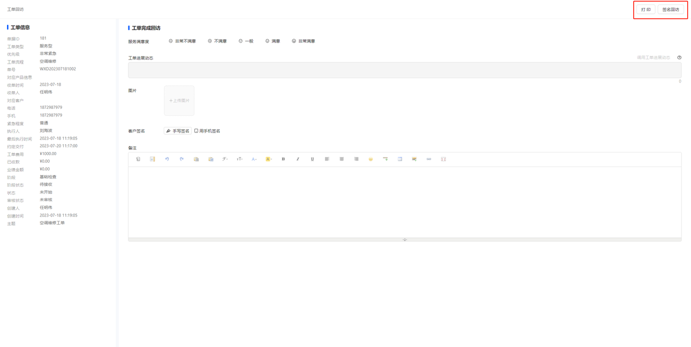Insert an image via editor toolbar icon

415,159
